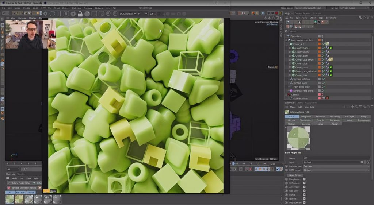374x205 pixels.
Task: Open the Layout MP_OBS dropdown
Action: (354, 8)
